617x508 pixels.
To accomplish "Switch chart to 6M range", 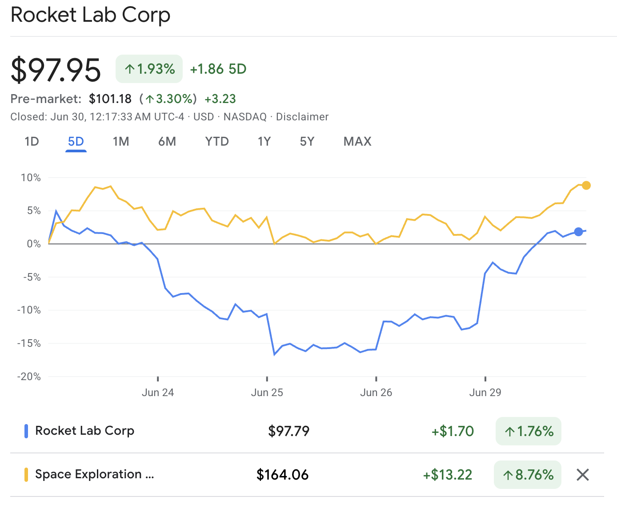I will [167, 142].
